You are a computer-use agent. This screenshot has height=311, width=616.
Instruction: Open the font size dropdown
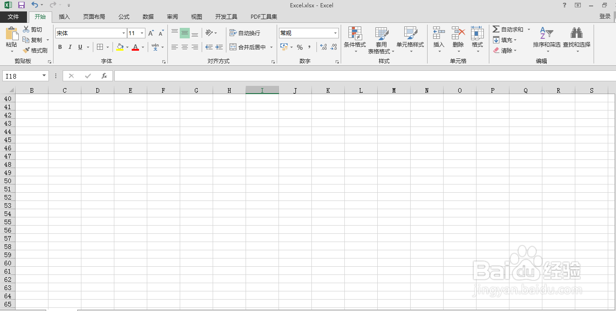(142, 33)
